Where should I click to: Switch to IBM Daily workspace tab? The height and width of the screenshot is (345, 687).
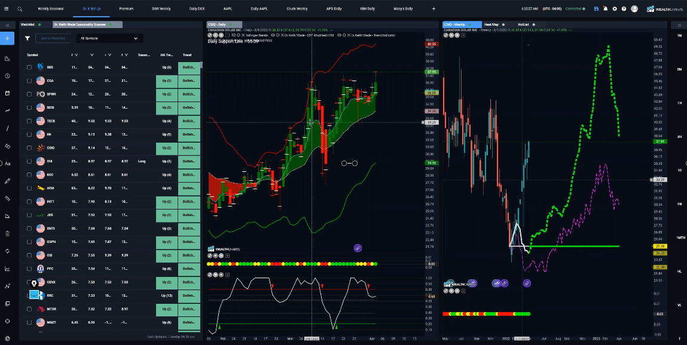[367, 9]
